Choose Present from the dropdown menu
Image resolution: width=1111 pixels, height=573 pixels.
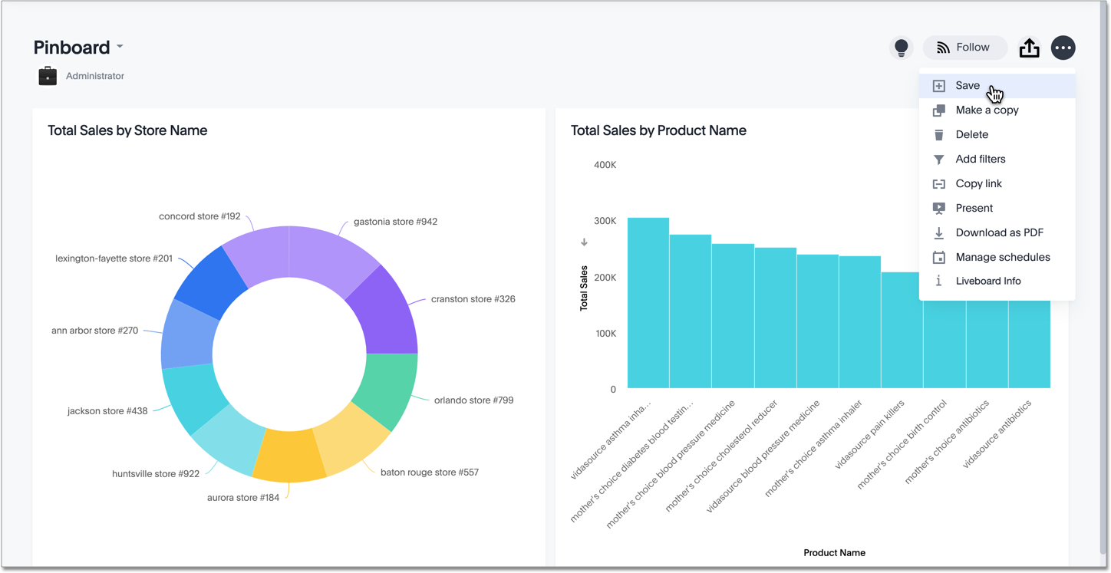click(x=974, y=208)
